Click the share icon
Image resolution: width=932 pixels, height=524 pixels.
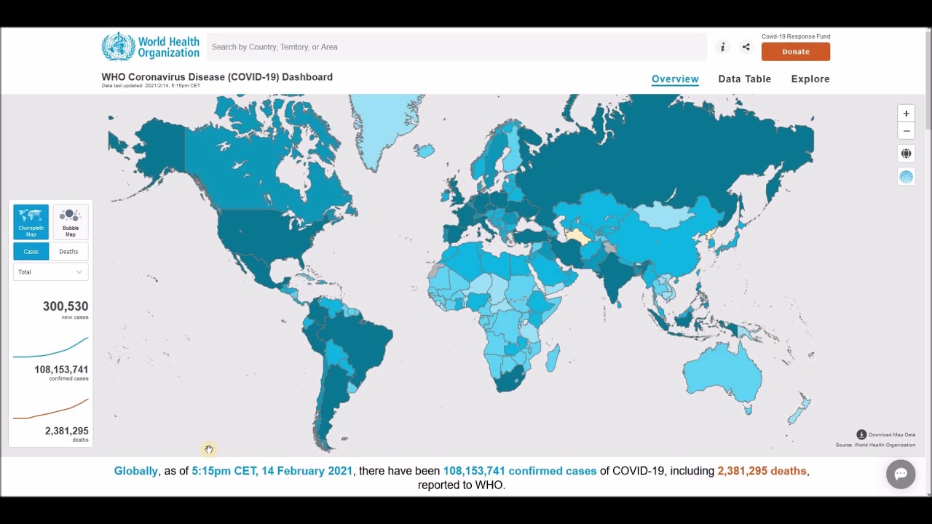point(746,47)
